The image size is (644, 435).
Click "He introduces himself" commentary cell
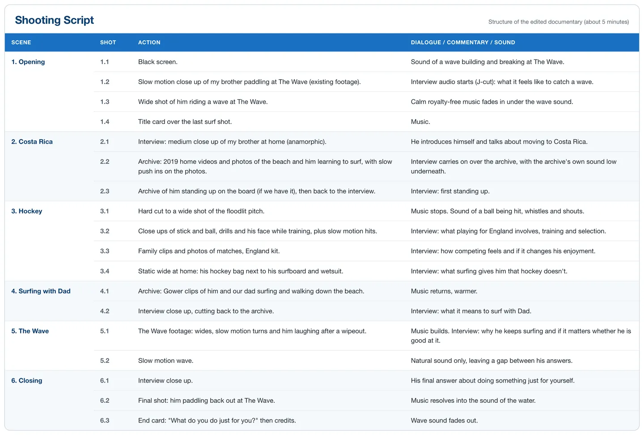499,141
